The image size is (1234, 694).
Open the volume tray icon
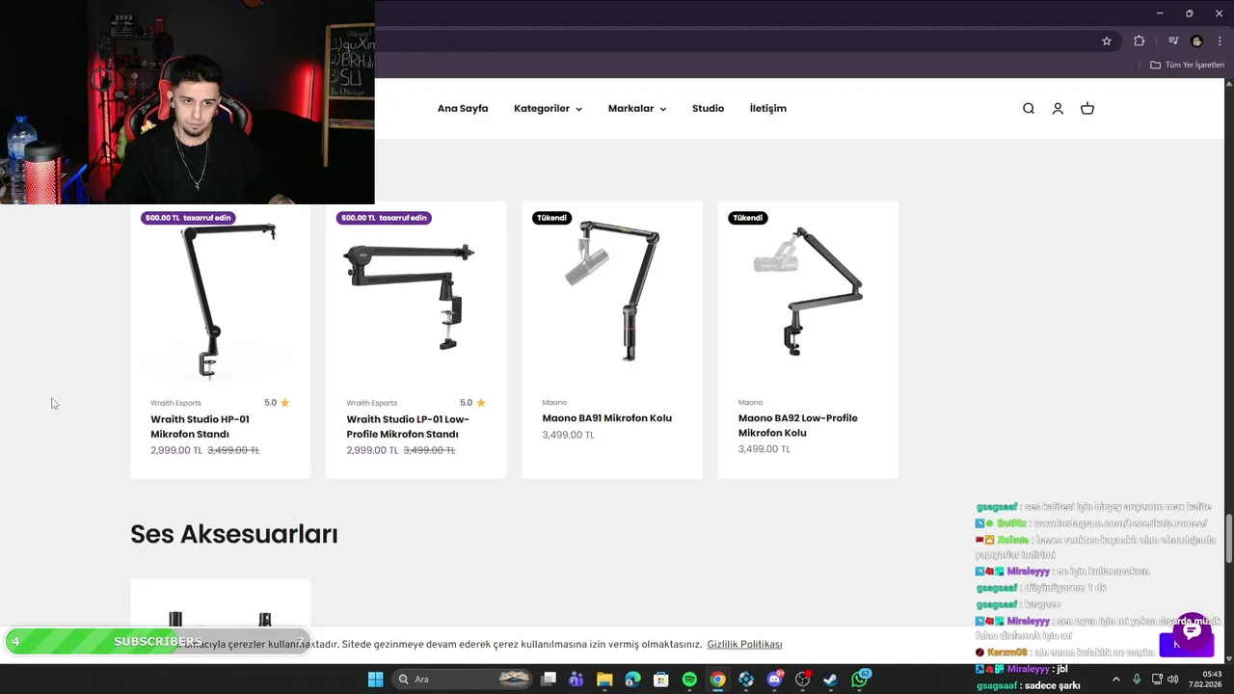click(x=1173, y=680)
